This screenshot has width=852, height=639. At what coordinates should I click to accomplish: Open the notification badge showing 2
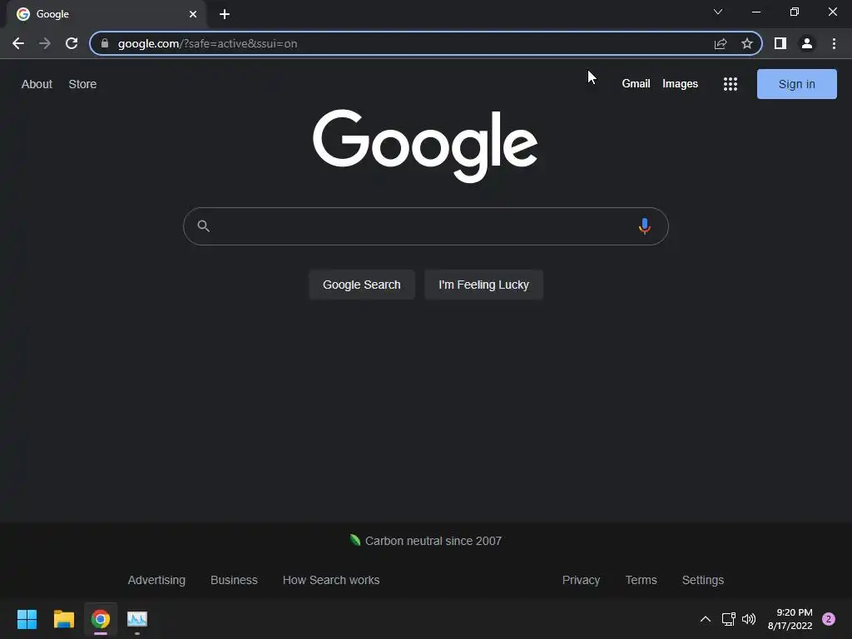(829, 619)
